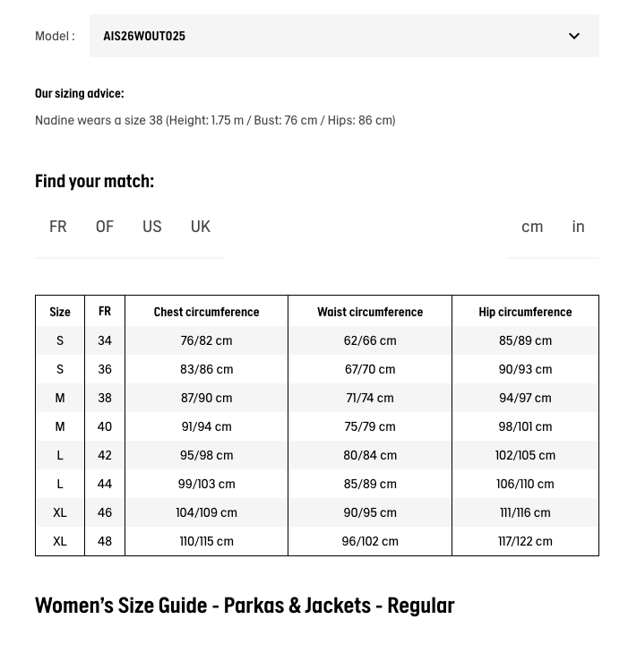Image resolution: width=628 pixels, height=645 pixels.
Task: Switch to the FR size tab
Action: point(58,227)
